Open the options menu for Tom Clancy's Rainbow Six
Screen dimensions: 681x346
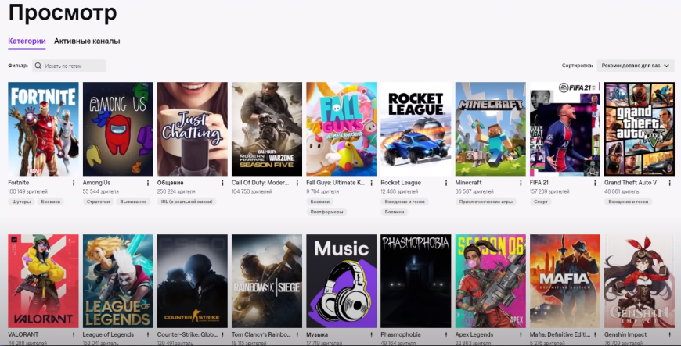297,335
